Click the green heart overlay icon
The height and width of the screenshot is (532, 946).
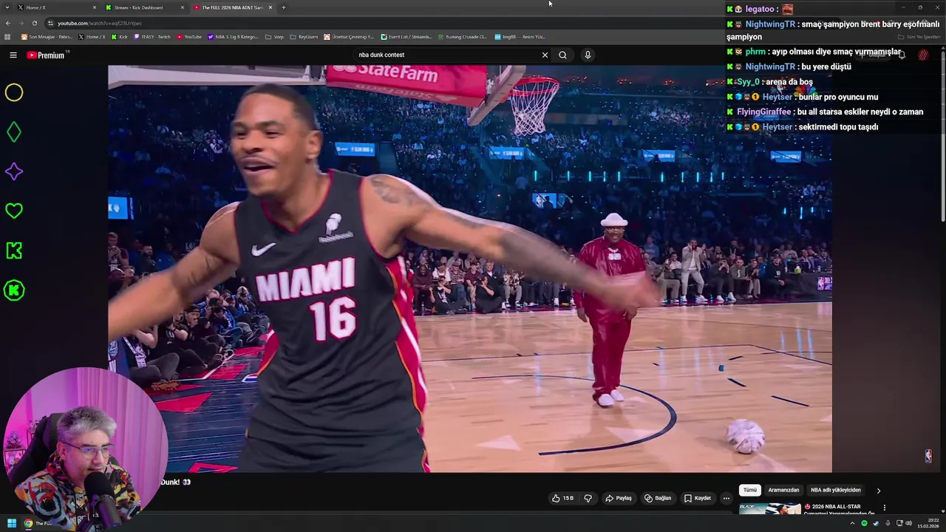(14, 211)
